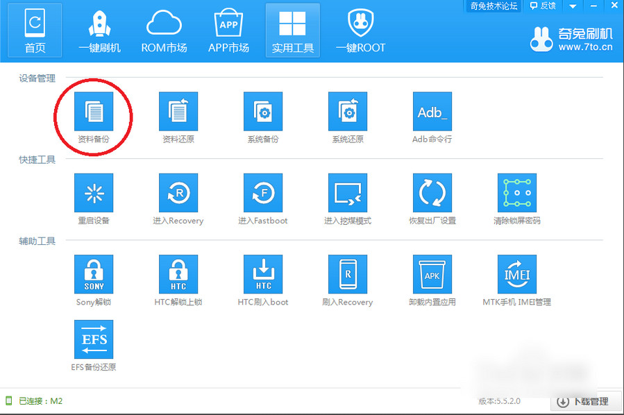Screen dimensions: 624x415
Task: Open 刷入Recovery flashing tool
Action: click(x=348, y=274)
